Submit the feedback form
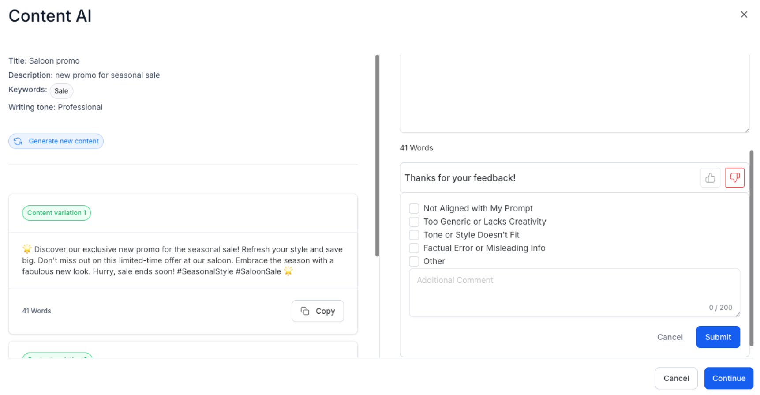Viewport: 760px width, 395px height. pyautogui.click(x=718, y=337)
